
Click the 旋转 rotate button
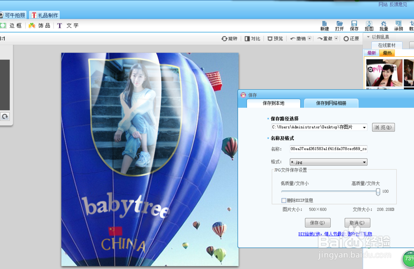point(229,39)
